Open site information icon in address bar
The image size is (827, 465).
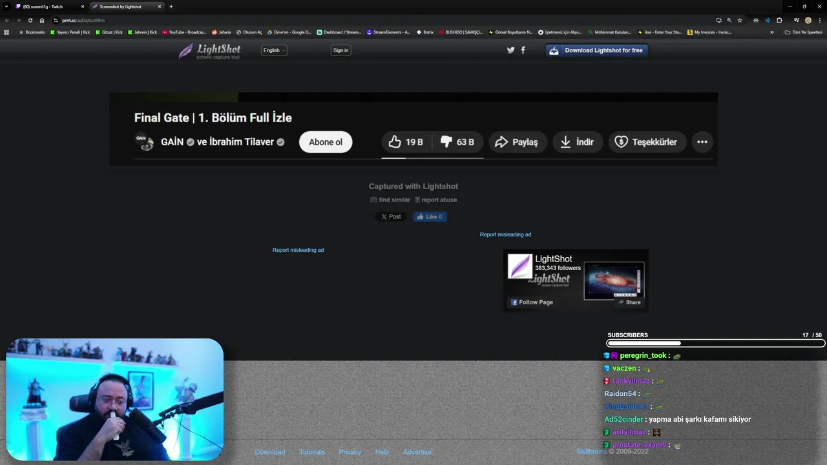56,20
